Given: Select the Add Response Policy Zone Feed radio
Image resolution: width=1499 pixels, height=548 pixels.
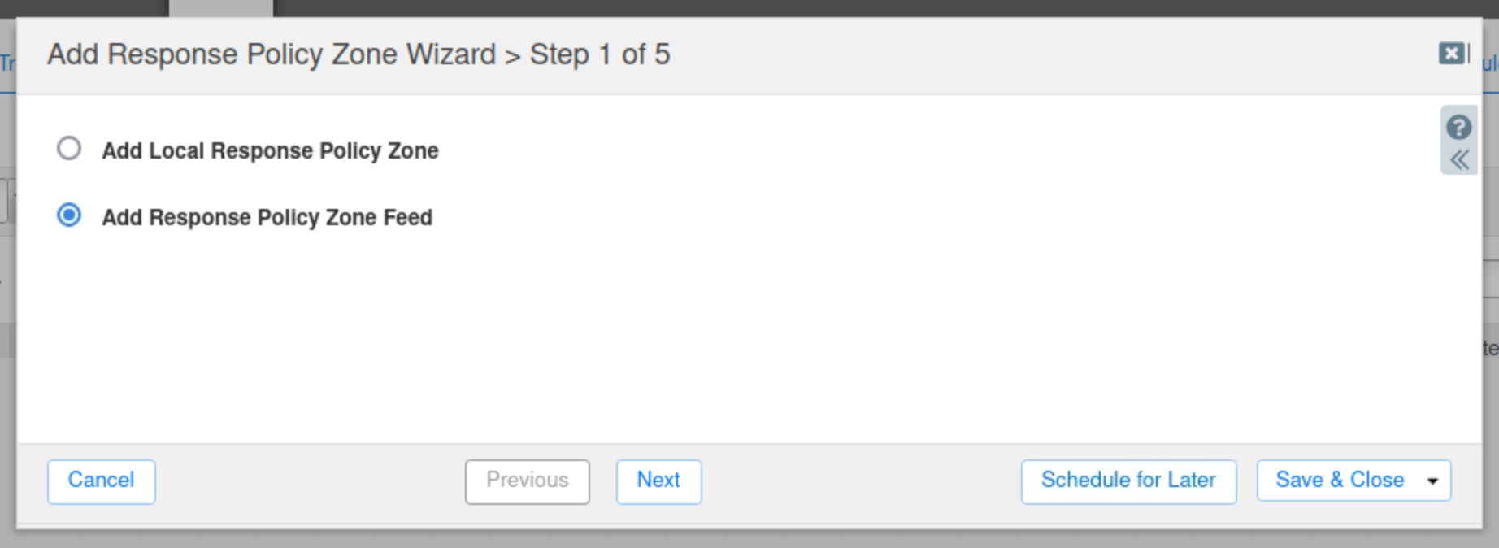Looking at the screenshot, I should [69, 215].
